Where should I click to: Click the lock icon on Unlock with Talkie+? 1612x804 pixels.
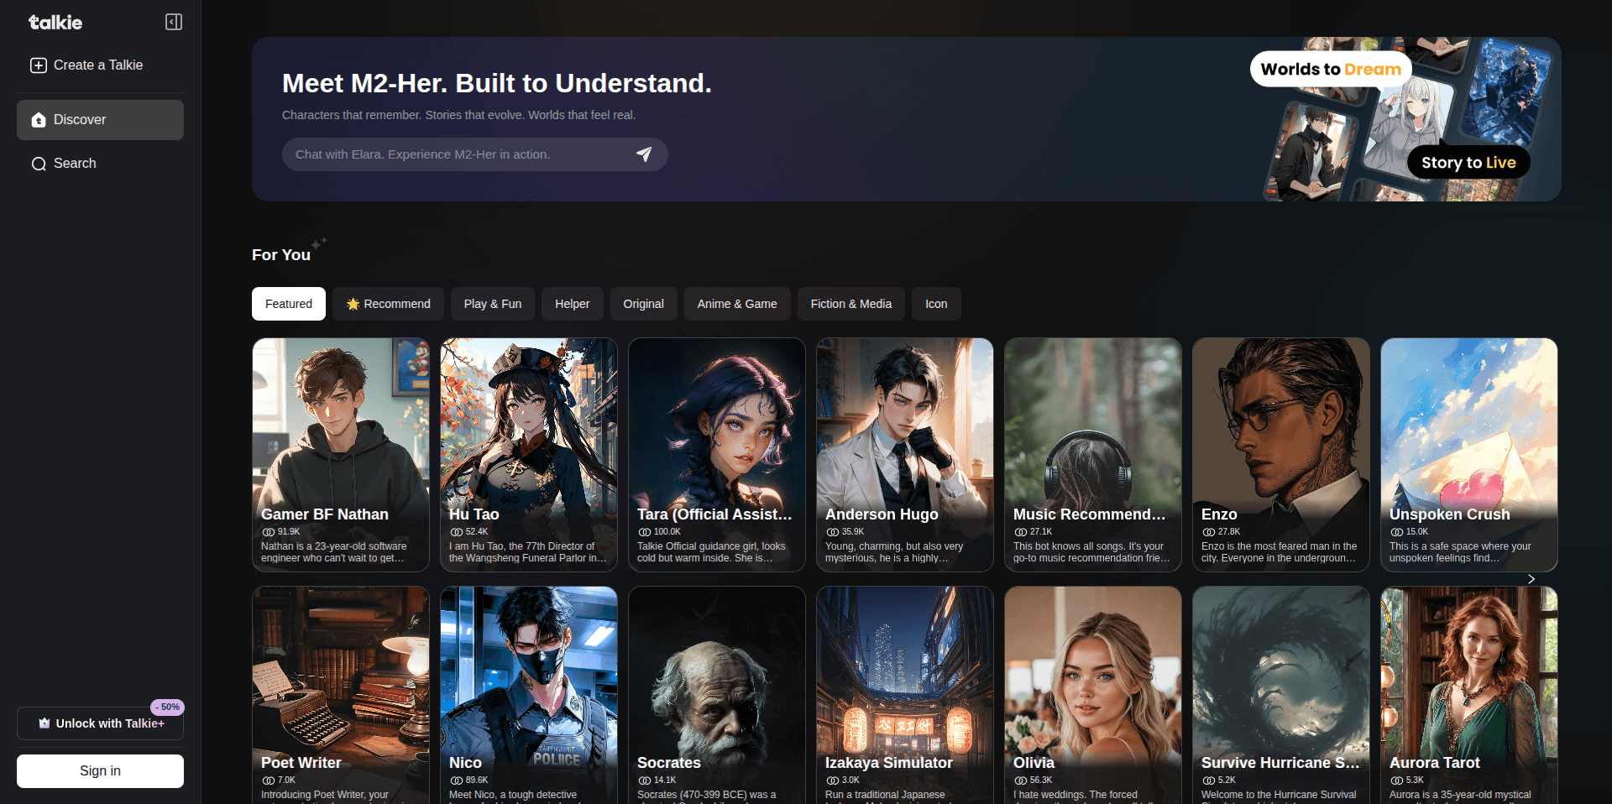tap(44, 723)
